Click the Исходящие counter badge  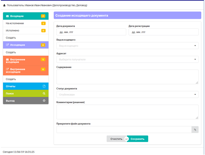pos(43,45)
